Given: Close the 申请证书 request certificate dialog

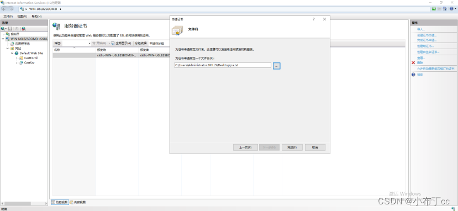Looking at the screenshot, I should click(324, 19).
